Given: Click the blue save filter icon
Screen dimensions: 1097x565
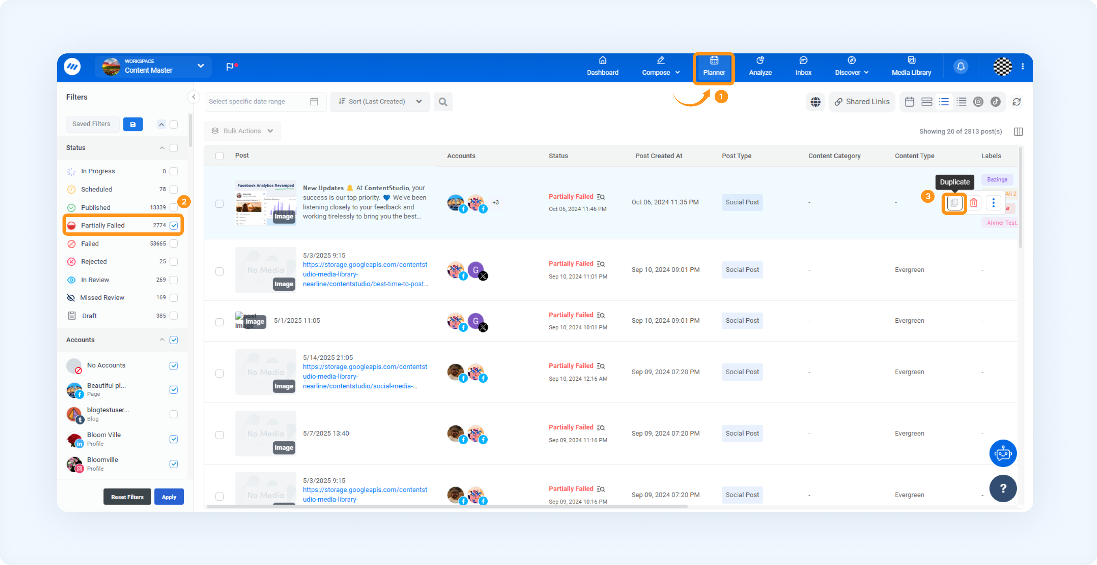Looking at the screenshot, I should [x=133, y=124].
